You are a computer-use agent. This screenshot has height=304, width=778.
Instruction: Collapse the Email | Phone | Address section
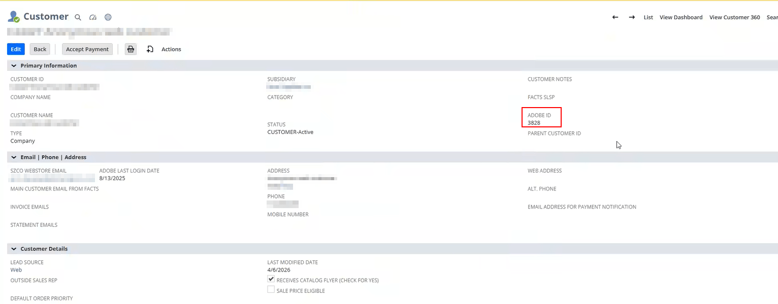click(x=14, y=157)
